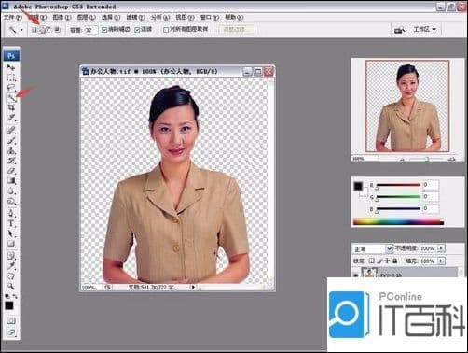Click the Color panel foreground swatch

tap(358, 186)
